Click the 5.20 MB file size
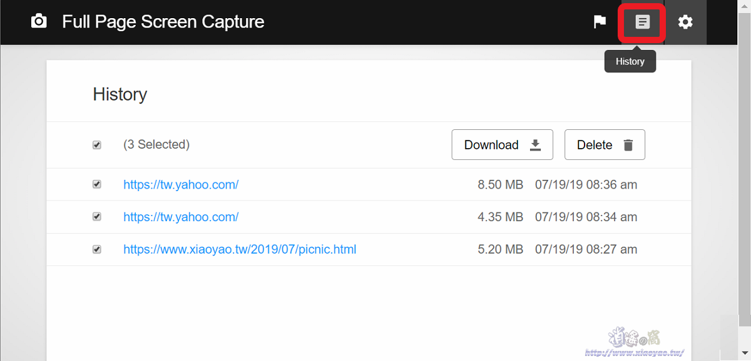The height and width of the screenshot is (361, 751). (x=500, y=249)
